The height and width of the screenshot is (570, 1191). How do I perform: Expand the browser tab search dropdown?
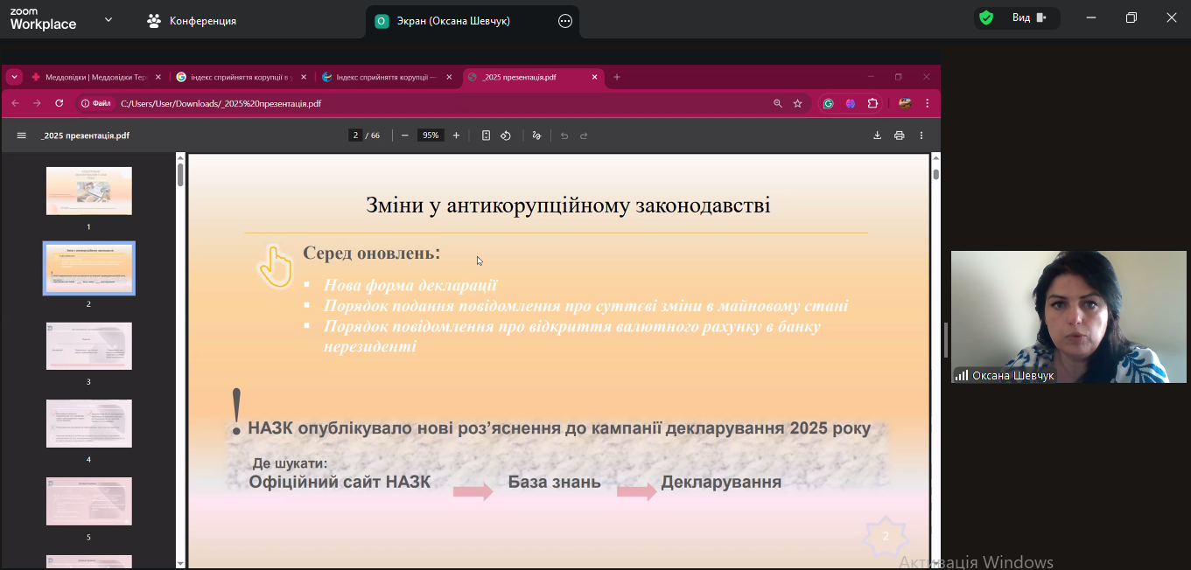pyautogui.click(x=14, y=77)
